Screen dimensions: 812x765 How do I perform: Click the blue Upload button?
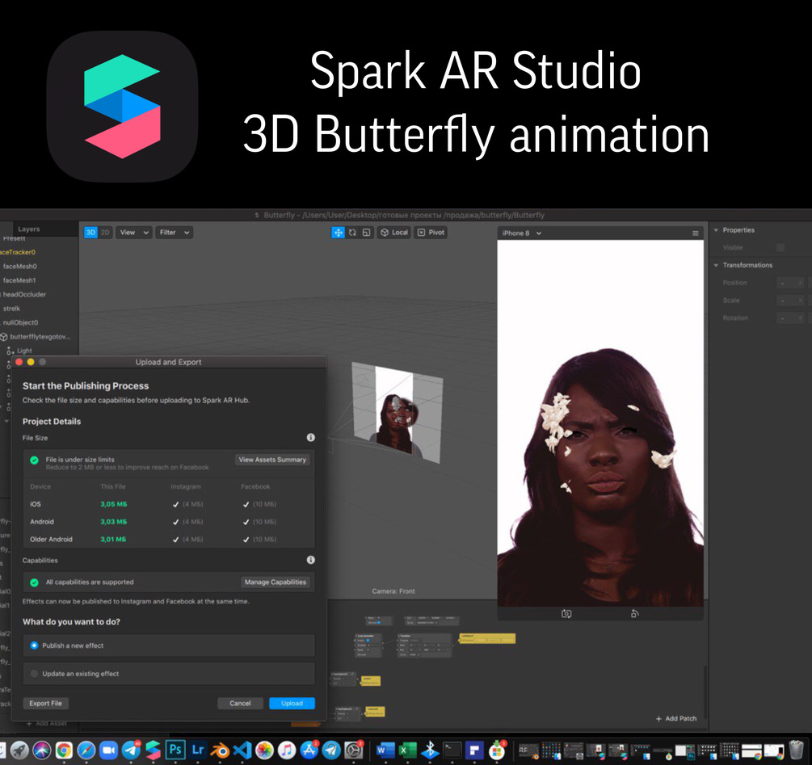tap(292, 704)
